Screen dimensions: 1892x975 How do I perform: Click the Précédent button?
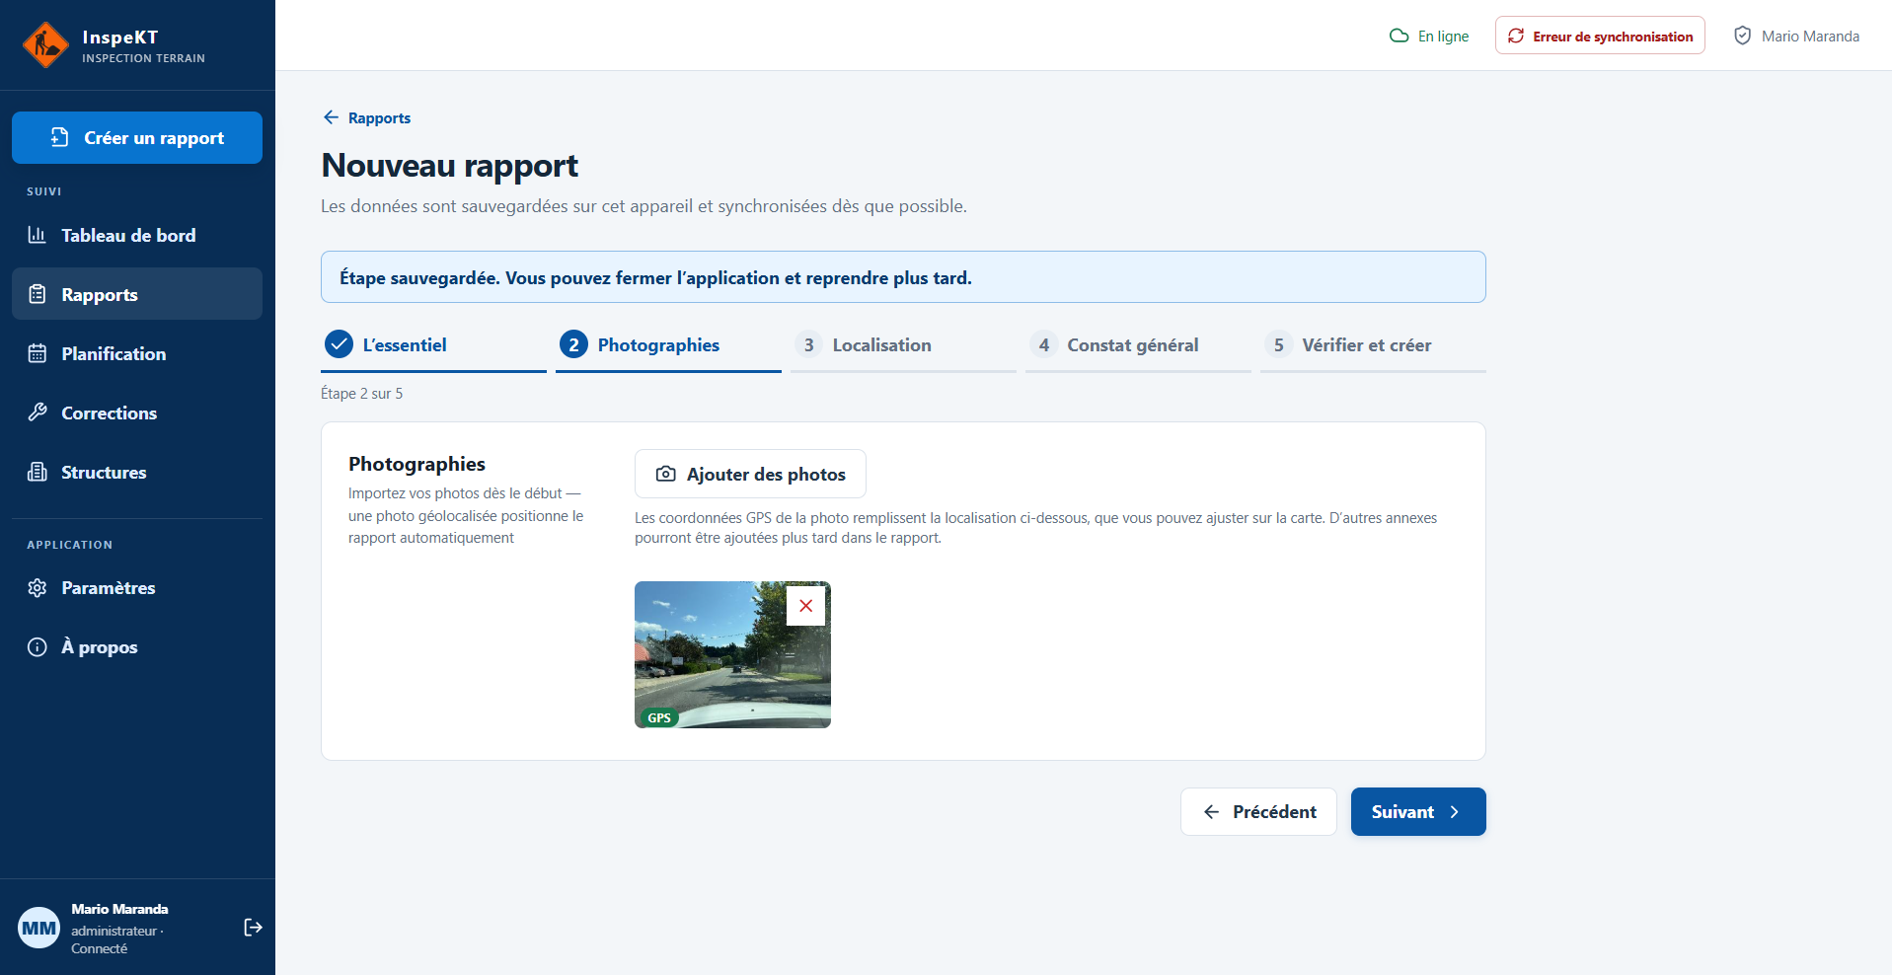[1258, 811]
